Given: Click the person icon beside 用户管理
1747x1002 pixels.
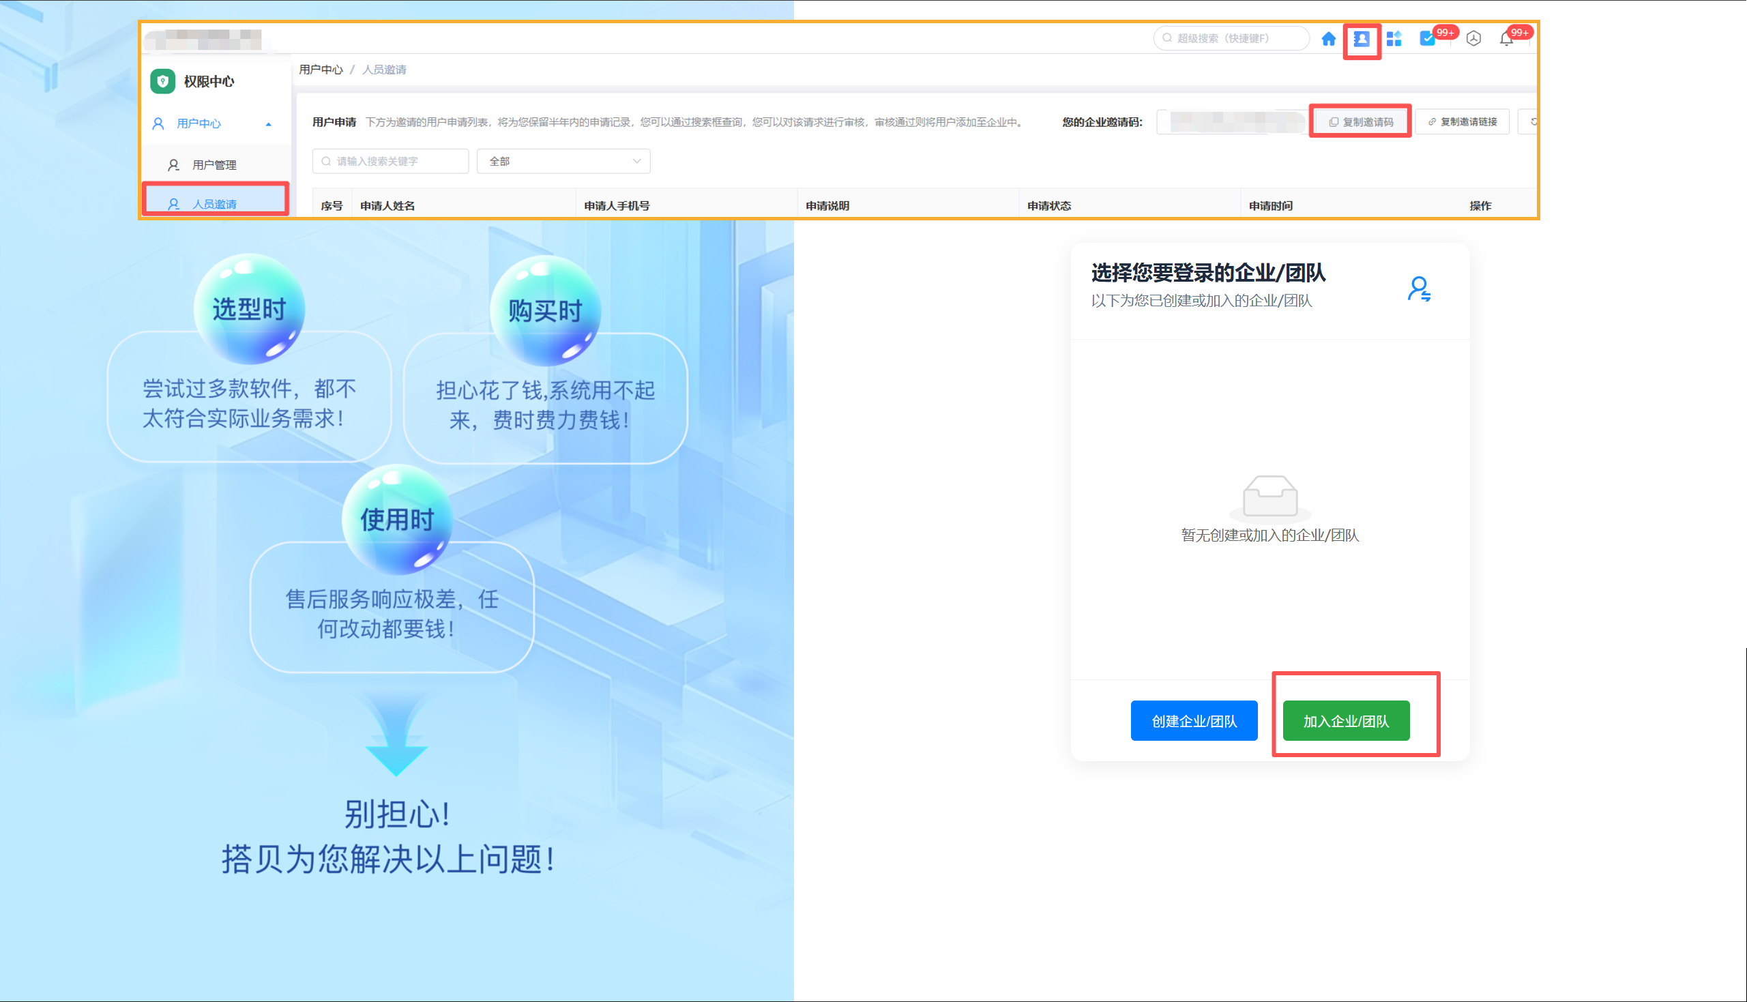Looking at the screenshot, I should point(173,165).
